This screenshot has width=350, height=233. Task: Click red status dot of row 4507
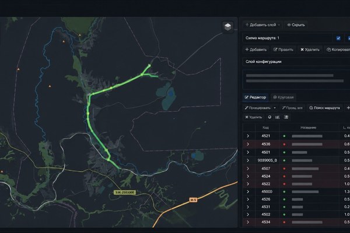[x=285, y=168]
